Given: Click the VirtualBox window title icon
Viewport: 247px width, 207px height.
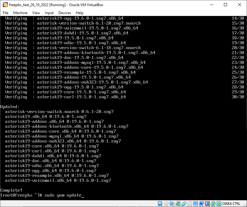Looking at the screenshot, I should click(5, 5).
